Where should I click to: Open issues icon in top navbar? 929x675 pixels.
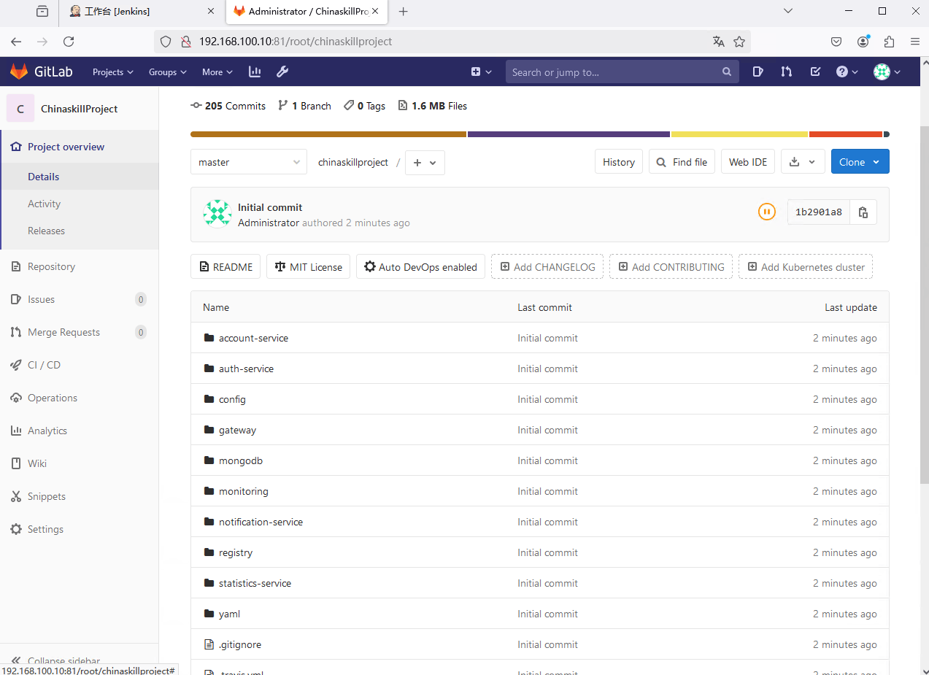758,72
